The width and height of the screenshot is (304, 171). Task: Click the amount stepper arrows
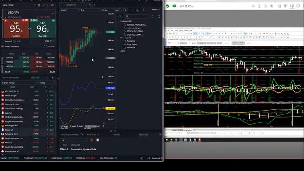tap(51, 41)
